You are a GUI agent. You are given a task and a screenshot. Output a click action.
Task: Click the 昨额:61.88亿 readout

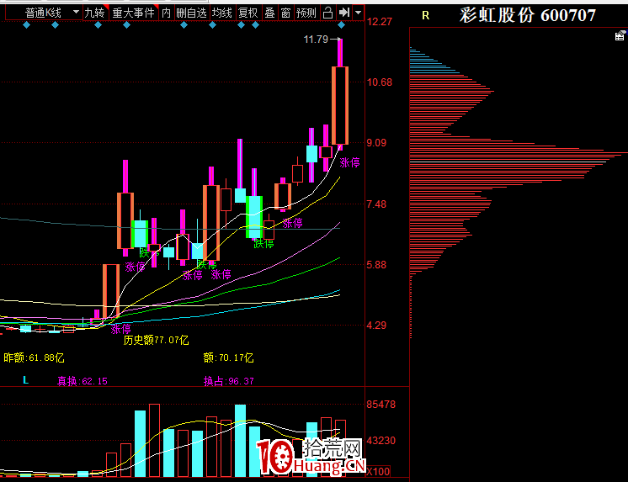coord(34,358)
